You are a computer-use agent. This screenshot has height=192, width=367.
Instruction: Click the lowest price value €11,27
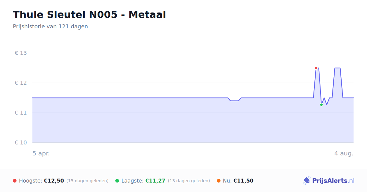click(x=155, y=181)
